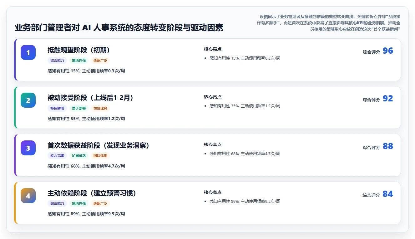This screenshot has width=415, height=239.
Task: Click the score value 88
Action: tap(388, 146)
